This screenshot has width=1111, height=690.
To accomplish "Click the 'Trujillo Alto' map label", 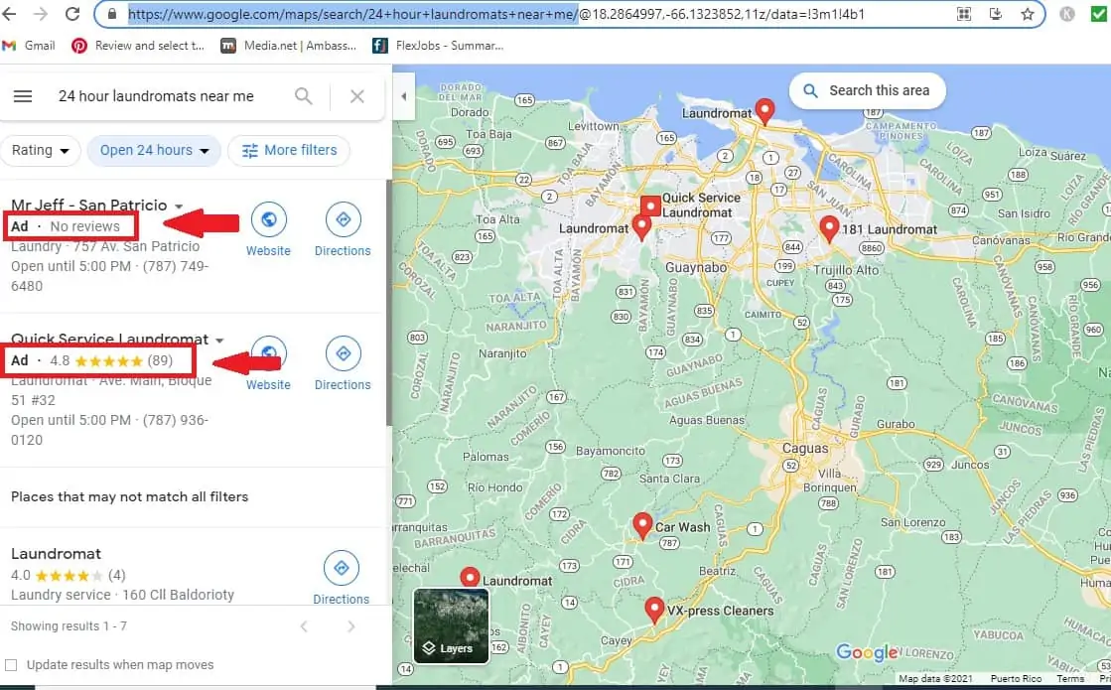I will point(845,270).
